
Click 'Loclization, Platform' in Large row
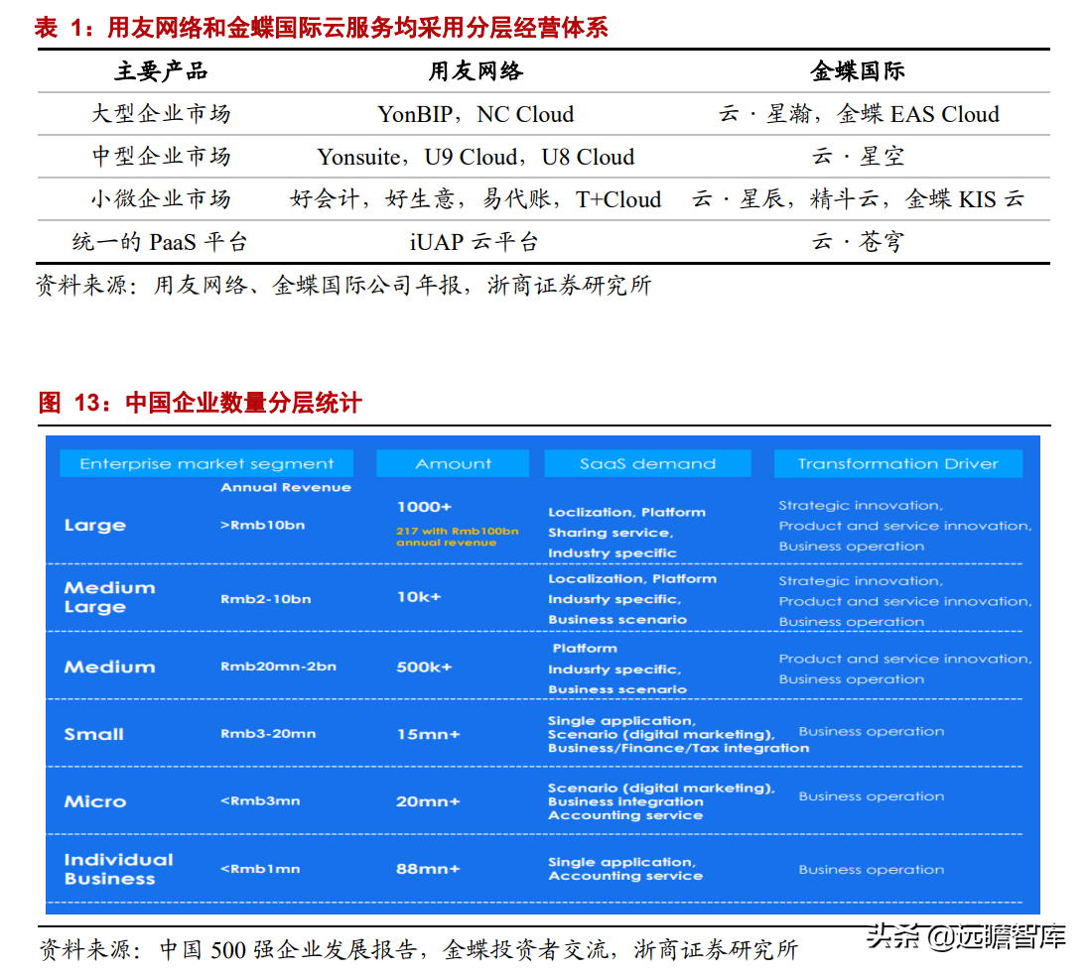(x=627, y=512)
